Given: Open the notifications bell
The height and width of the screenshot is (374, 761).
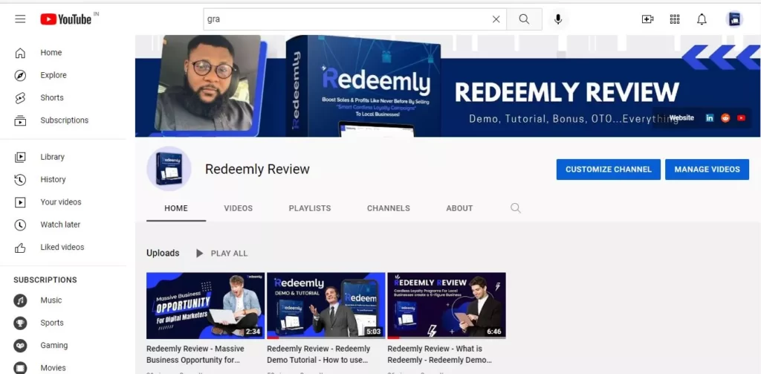Looking at the screenshot, I should click(702, 19).
